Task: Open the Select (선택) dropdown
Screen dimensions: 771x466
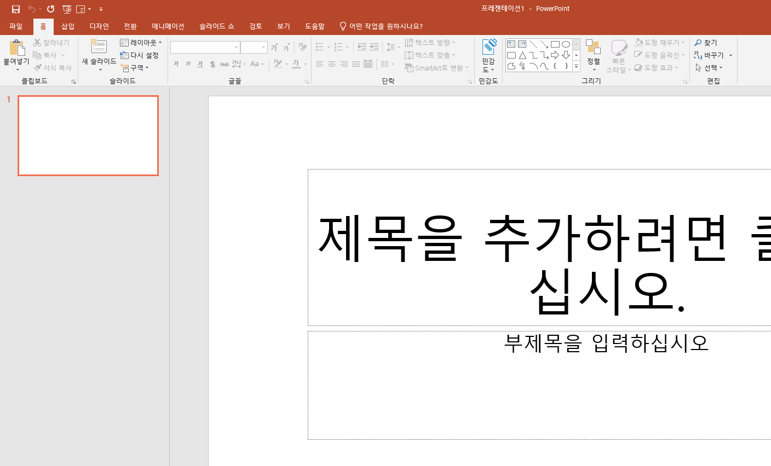Action: tap(709, 68)
